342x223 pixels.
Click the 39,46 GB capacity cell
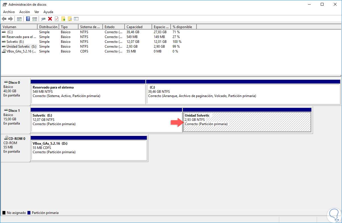point(133,32)
